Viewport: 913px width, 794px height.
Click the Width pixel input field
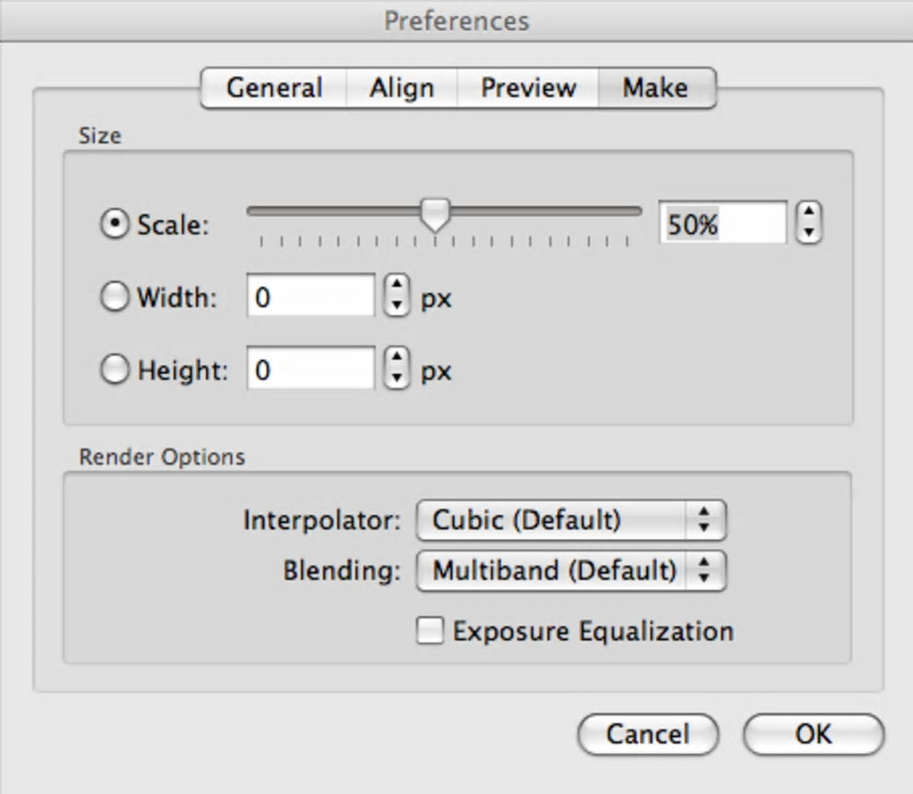coord(311,296)
